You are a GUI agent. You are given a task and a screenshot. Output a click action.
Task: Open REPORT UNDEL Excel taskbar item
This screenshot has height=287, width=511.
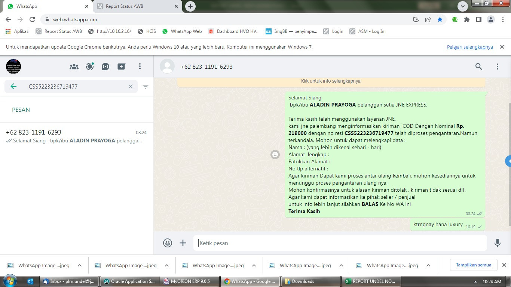pos(371,281)
